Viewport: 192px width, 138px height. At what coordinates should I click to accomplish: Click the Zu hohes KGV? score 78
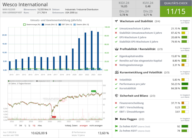pyautogui.click(x=179, y=131)
